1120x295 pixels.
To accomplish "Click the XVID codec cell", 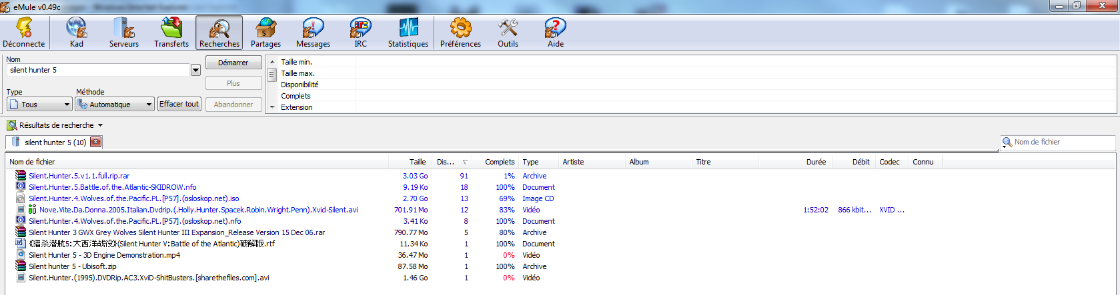I will tap(892, 210).
